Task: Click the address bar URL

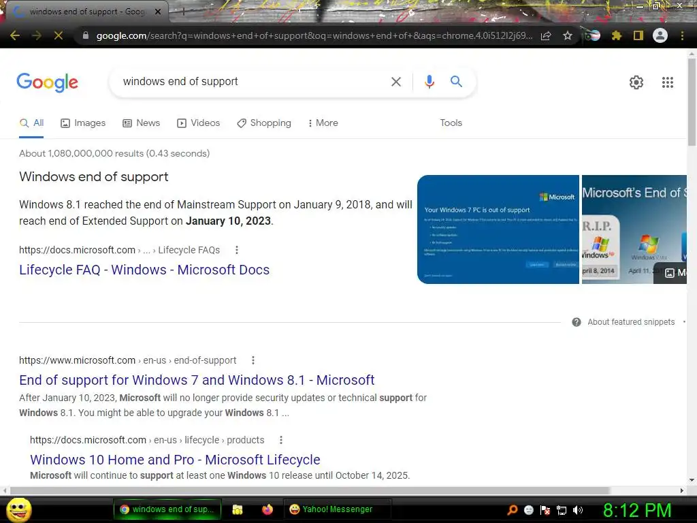Action: 314,35
